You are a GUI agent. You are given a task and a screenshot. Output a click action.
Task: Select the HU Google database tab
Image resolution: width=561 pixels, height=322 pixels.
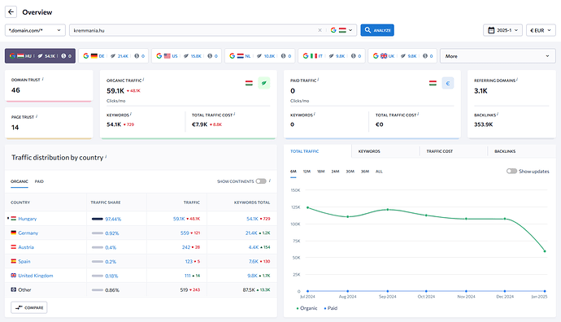[x=40, y=56]
